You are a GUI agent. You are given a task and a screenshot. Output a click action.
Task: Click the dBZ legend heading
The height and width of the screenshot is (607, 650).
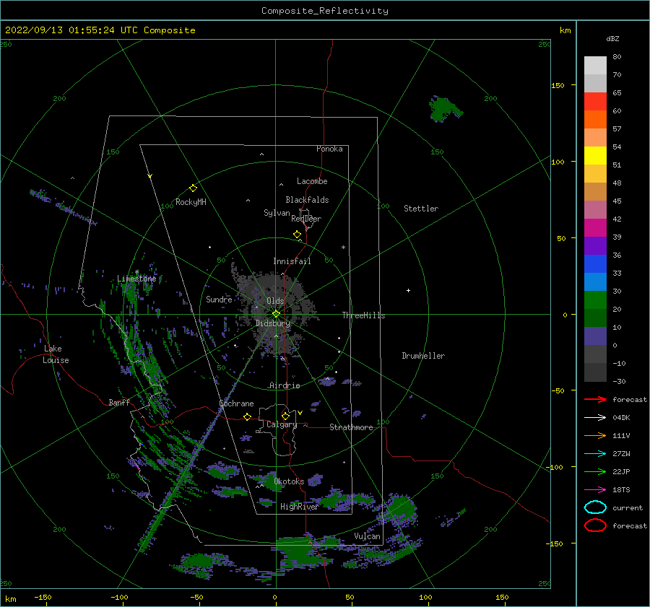click(612, 38)
